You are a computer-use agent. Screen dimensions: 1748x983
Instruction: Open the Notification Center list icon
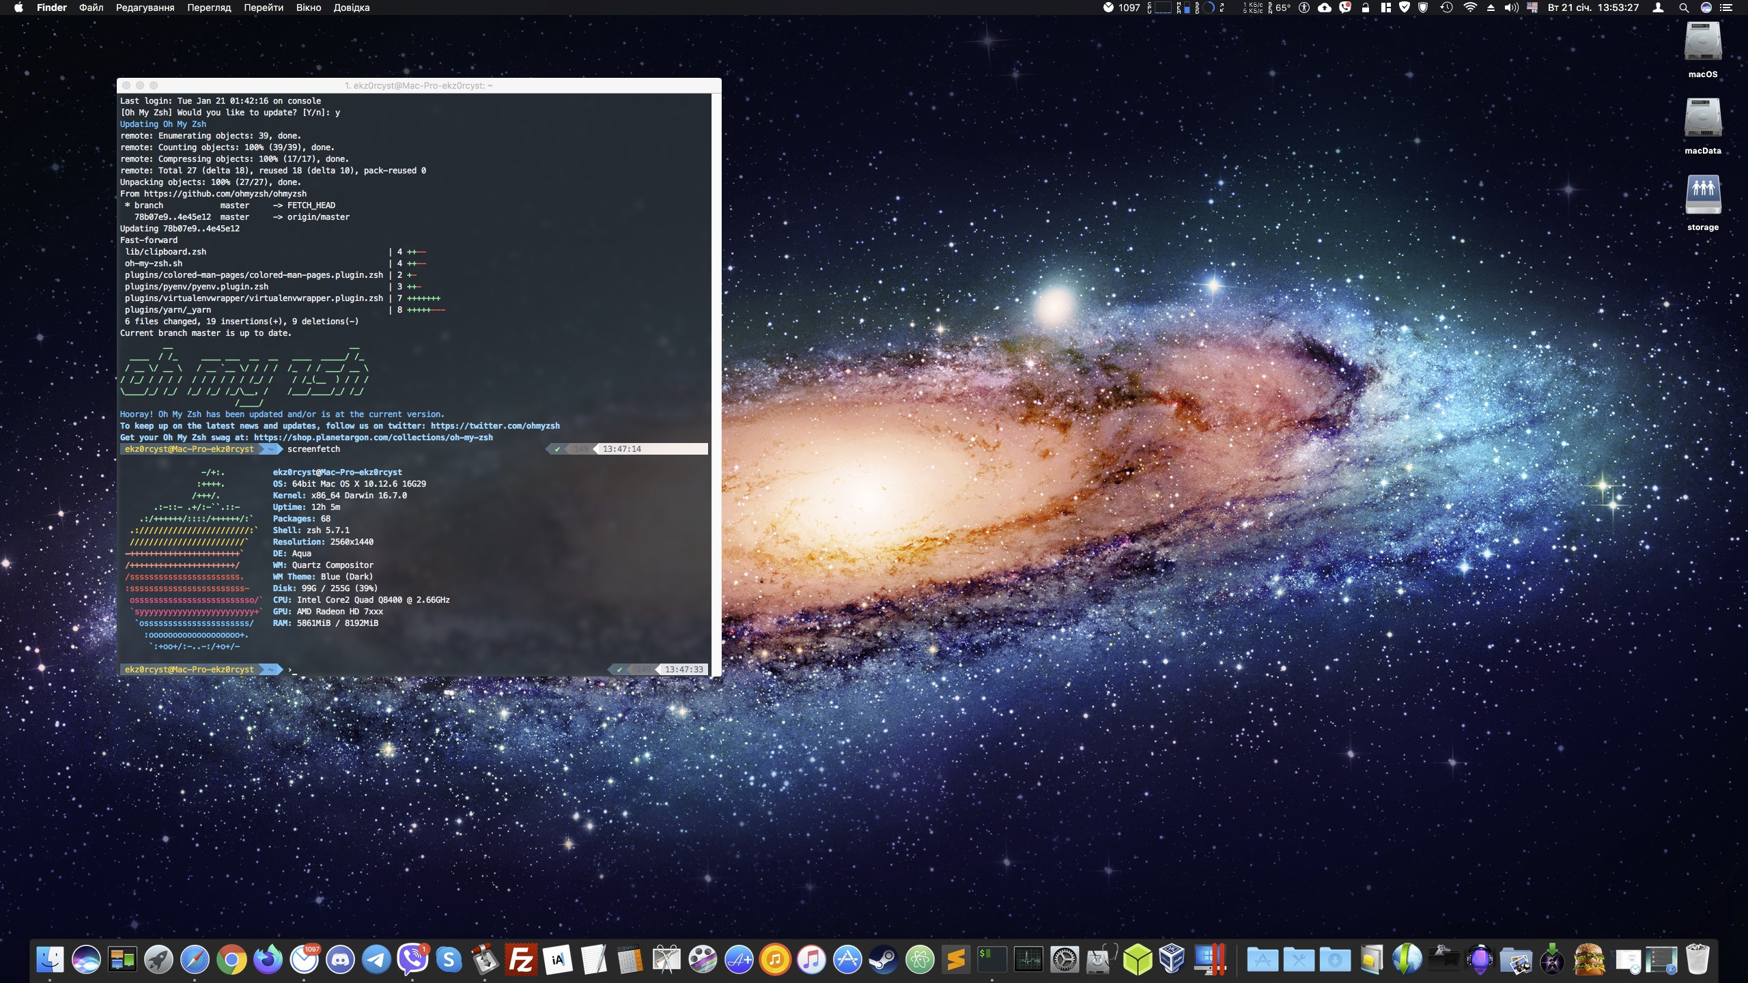[1727, 8]
